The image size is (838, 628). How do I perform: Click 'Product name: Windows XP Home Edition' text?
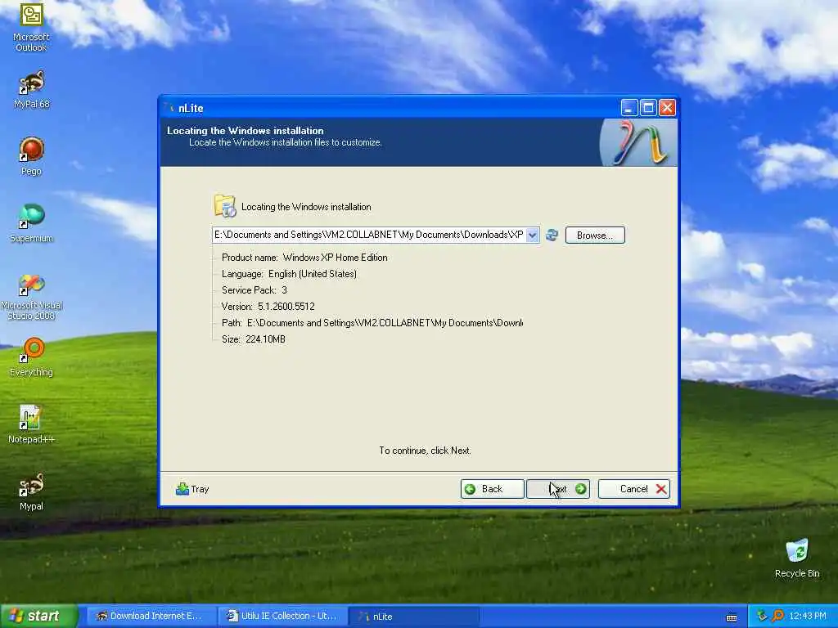point(304,258)
